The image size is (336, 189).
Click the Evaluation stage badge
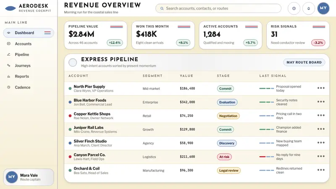(227, 102)
